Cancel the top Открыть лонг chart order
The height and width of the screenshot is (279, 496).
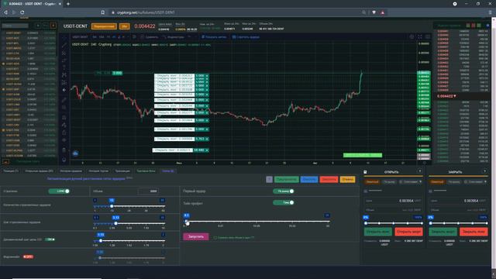[x=207, y=76]
